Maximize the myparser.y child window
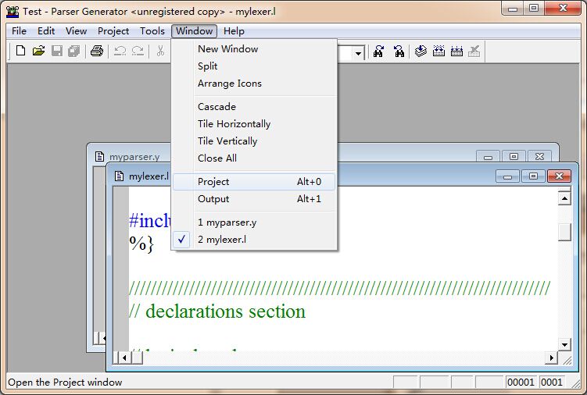Image resolution: width=587 pixels, height=395 pixels. click(x=514, y=157)
